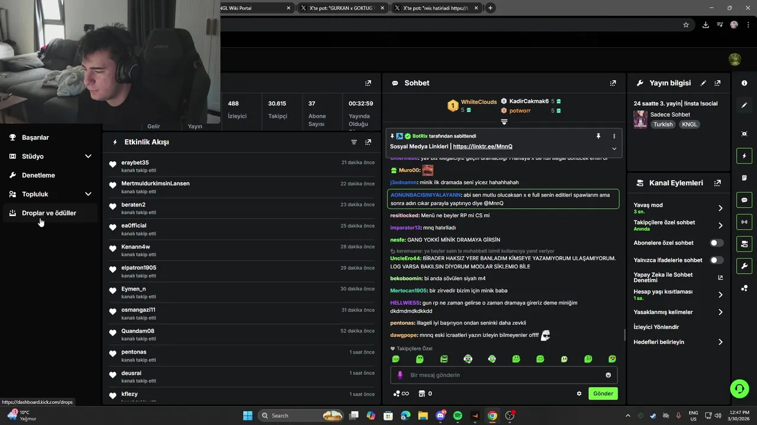
Task: Click WhiiteClouds top gifter entry
Action: pos(473,106)
